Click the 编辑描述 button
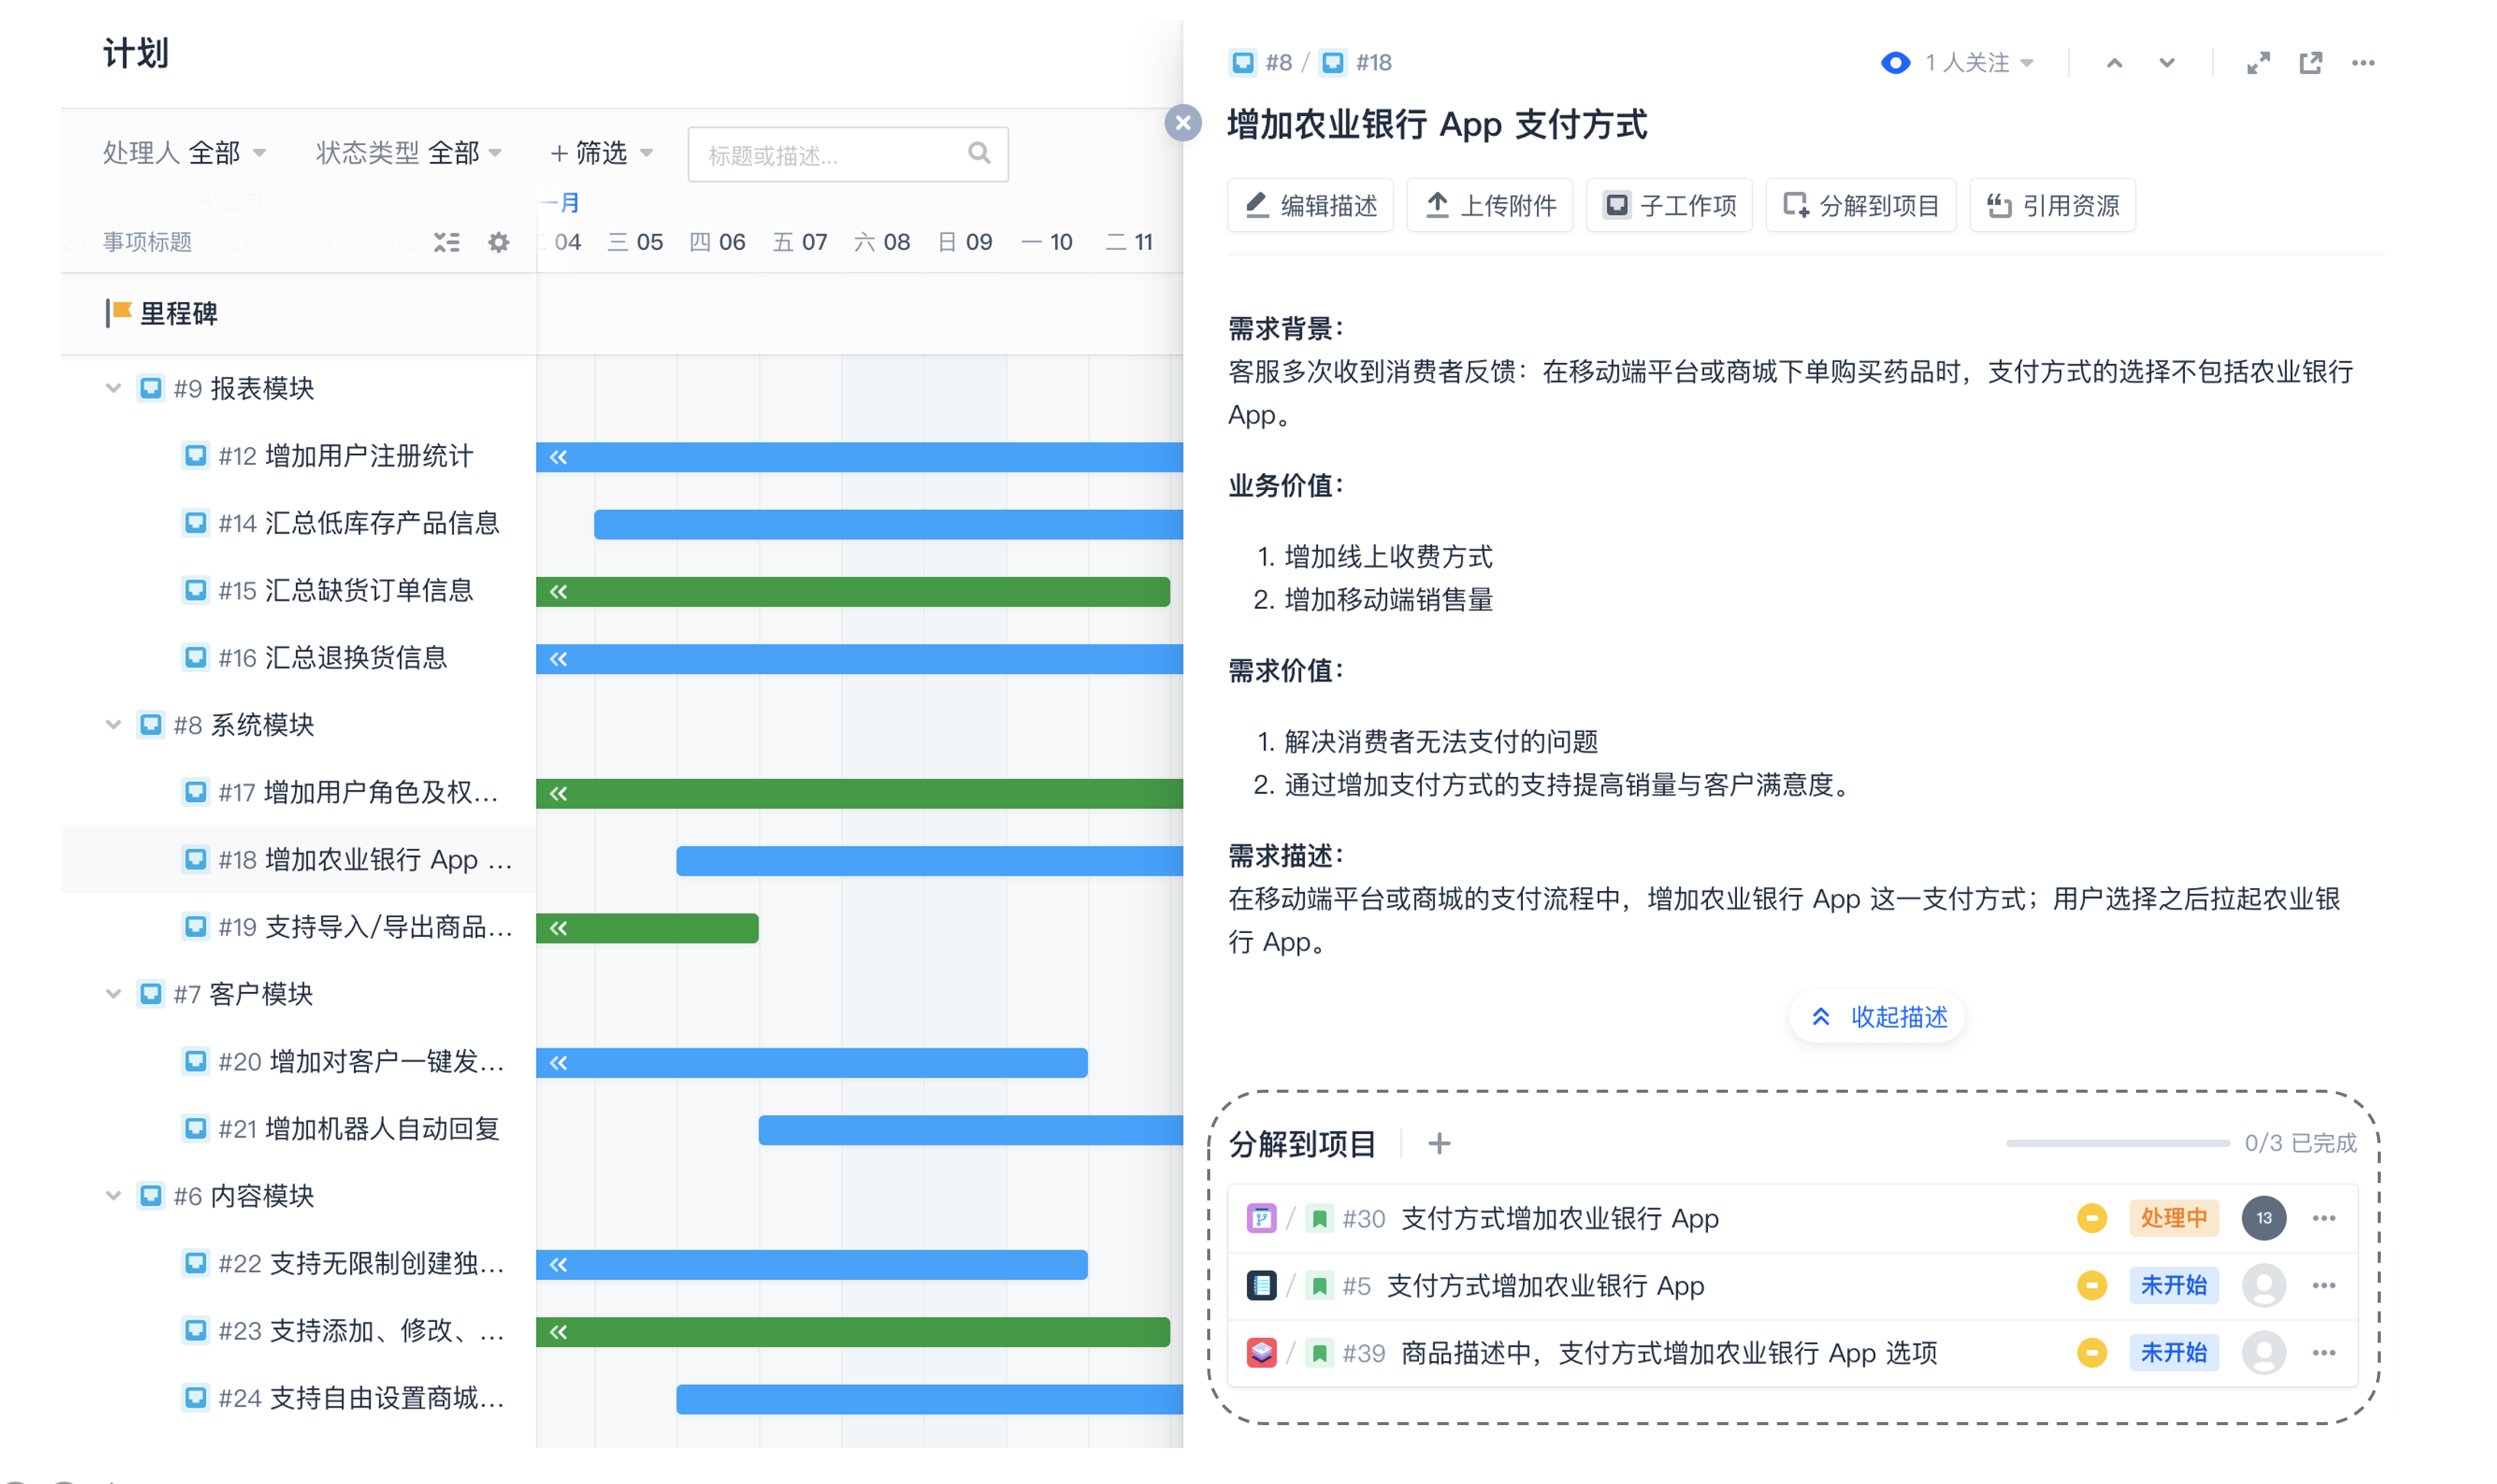 click(x=1310, y=205)
